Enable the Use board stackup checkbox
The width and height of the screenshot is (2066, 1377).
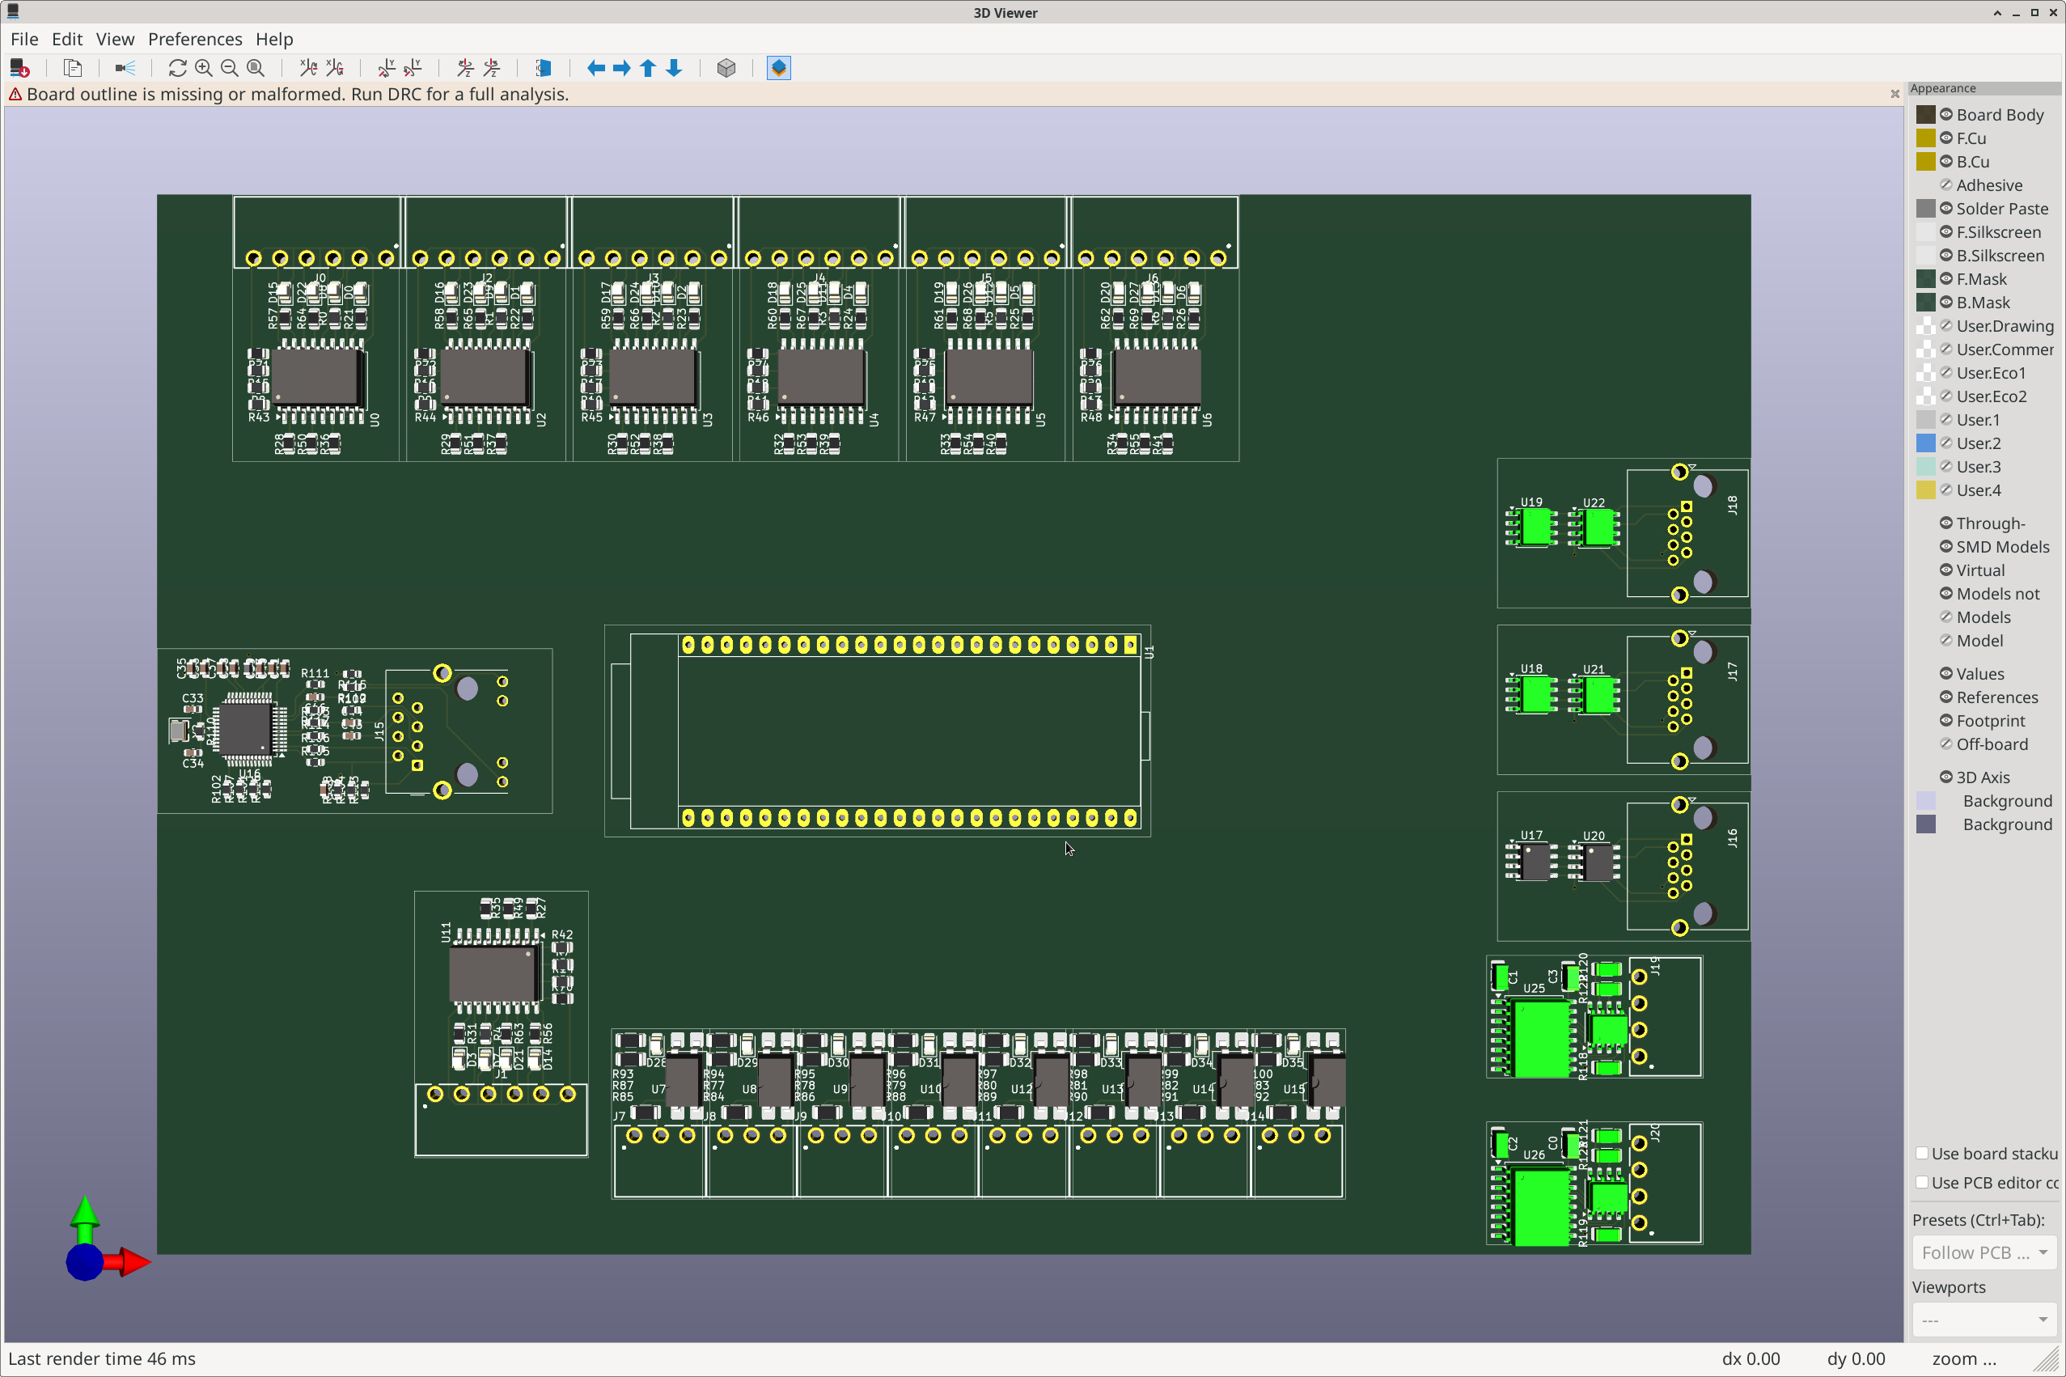click(x=1922, y=1153)
